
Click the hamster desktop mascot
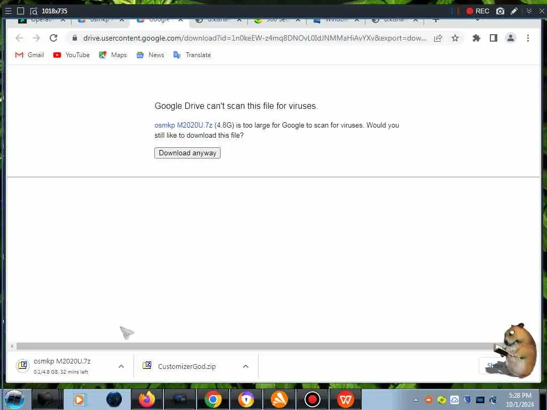pyautogui.click(x=517, y=350)
